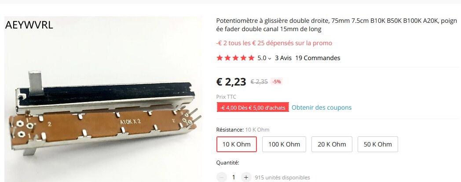Click the minus icon to decrease quantity
Screen dimensions: 461x182
221,177
